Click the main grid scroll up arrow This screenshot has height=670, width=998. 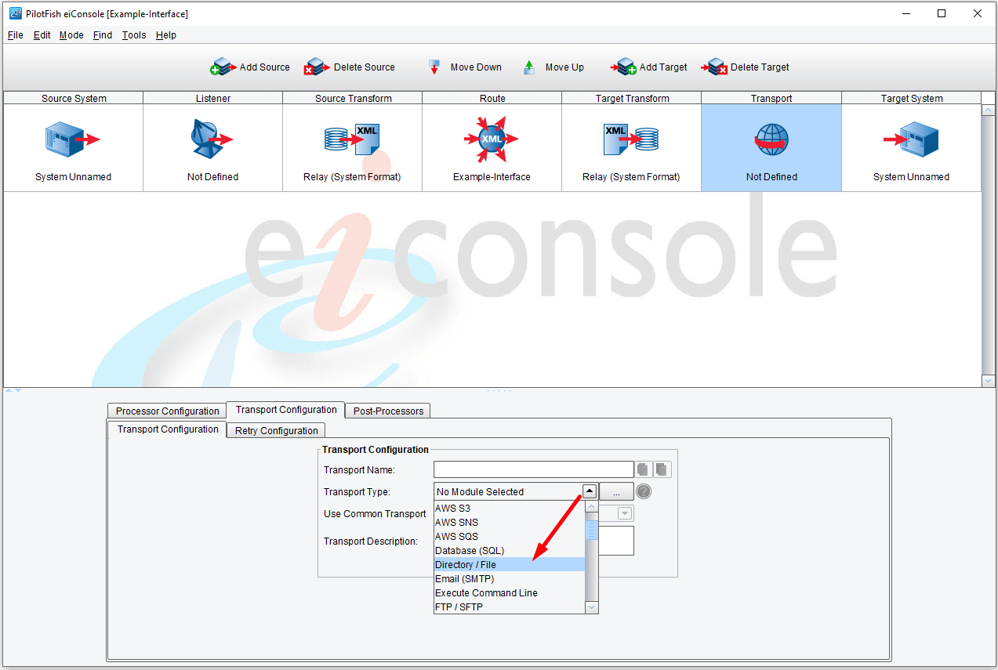tap(989, 110)
